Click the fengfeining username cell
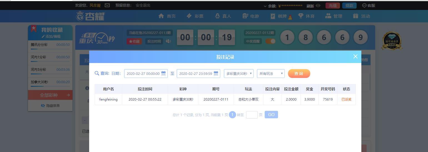This screenshot has width=428, height=152. tap(108, 99)
